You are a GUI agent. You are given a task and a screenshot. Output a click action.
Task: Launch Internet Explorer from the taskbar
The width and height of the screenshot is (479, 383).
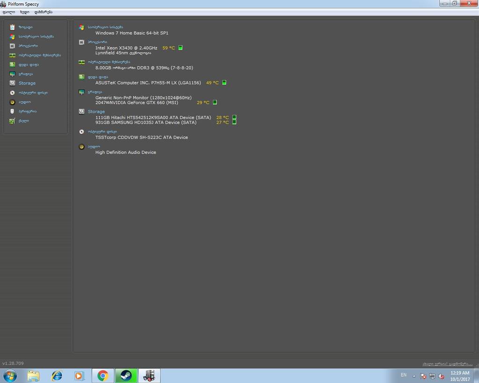(x=57, y=376)
